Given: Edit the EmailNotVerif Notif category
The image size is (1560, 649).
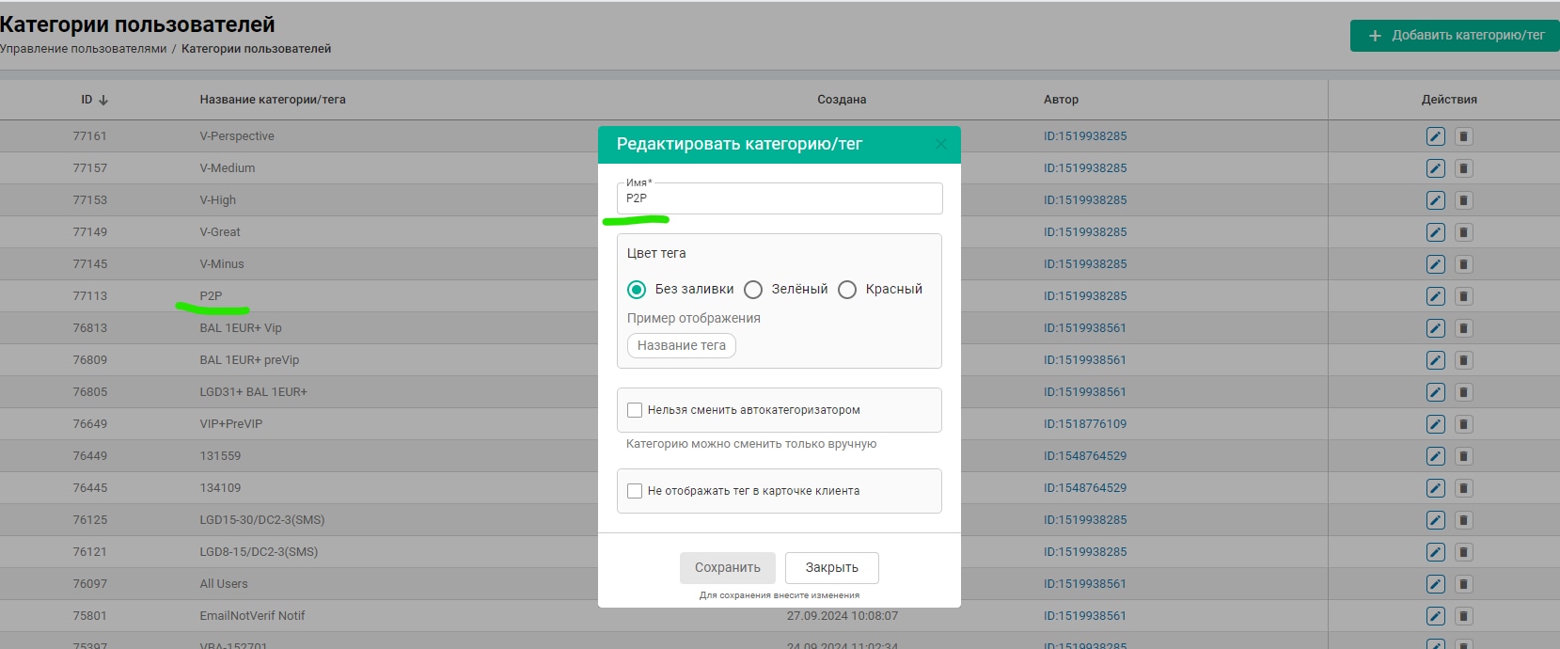Looking at the screenshot, I should (x=1435, y=616).
